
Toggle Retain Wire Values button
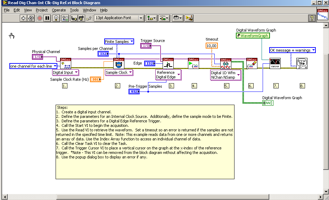click(x=65, y=18)
